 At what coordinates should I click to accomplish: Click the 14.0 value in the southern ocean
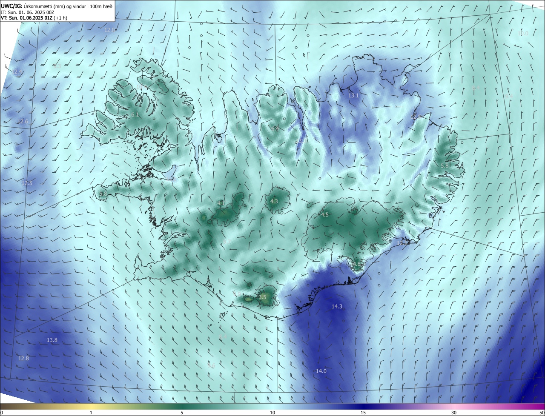click(321, 371)
